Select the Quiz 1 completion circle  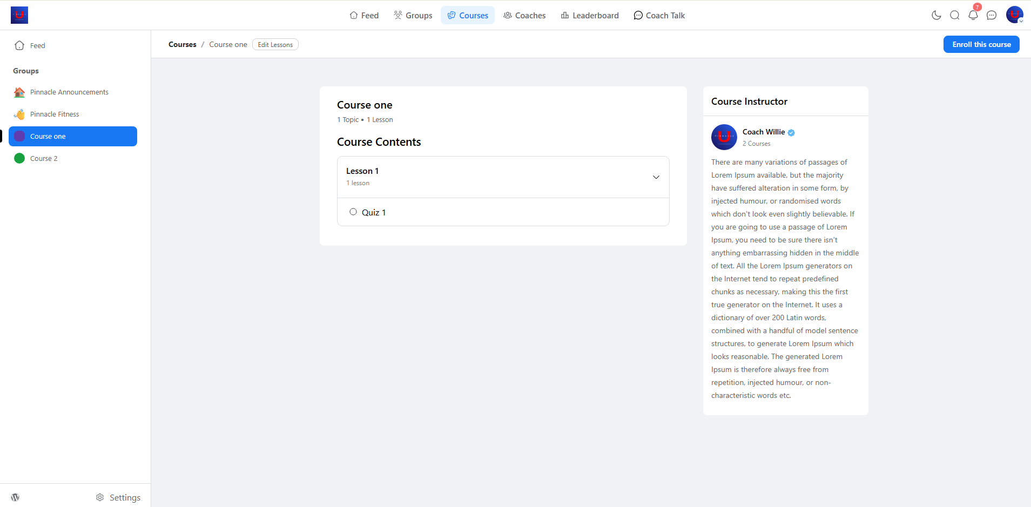[353, 212]
